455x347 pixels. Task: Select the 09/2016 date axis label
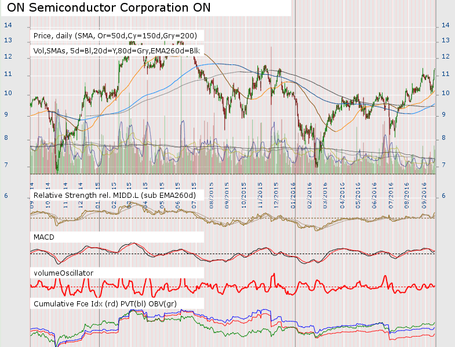[x=424, y=196]
